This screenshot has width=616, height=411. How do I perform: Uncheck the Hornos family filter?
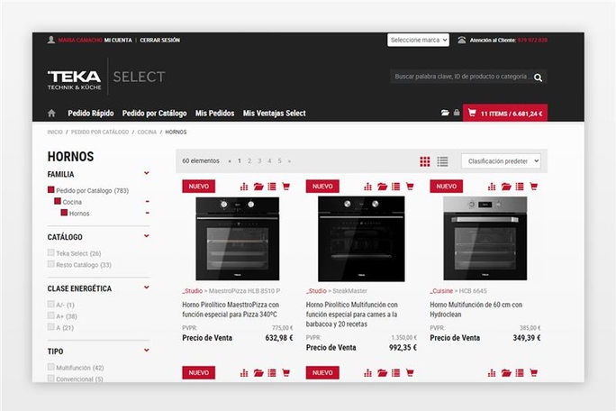[64, 213]
